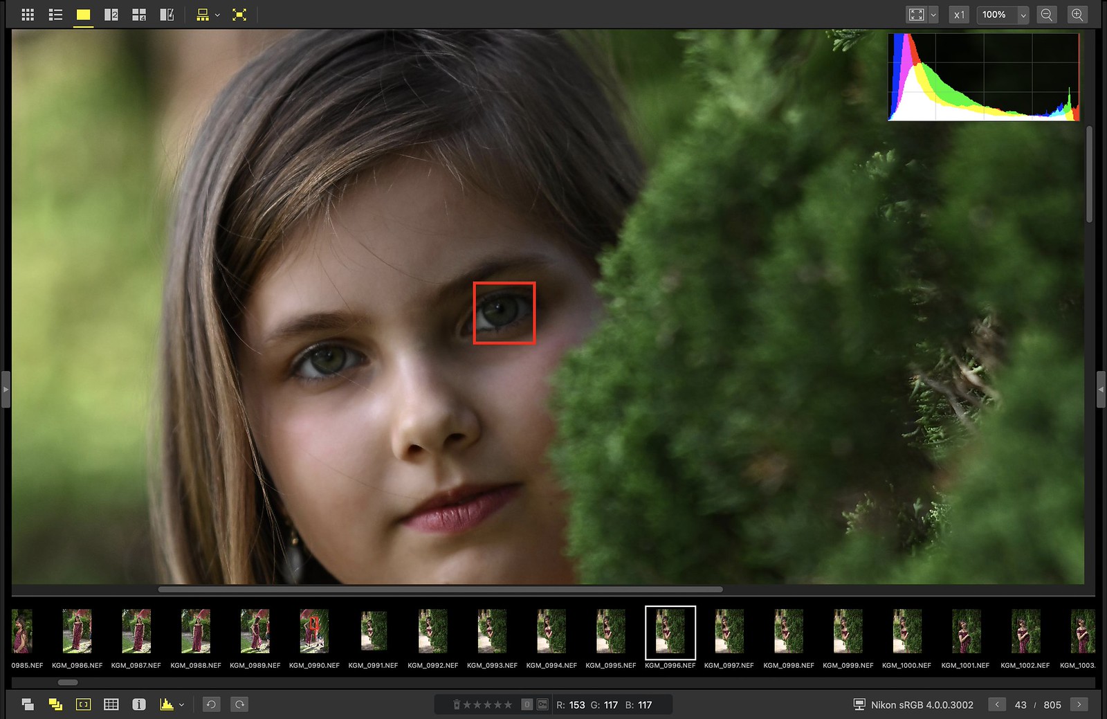Open the before-and-after comparison view
This screenshot has width=1107, height=719.
click(x=167, y=15)
